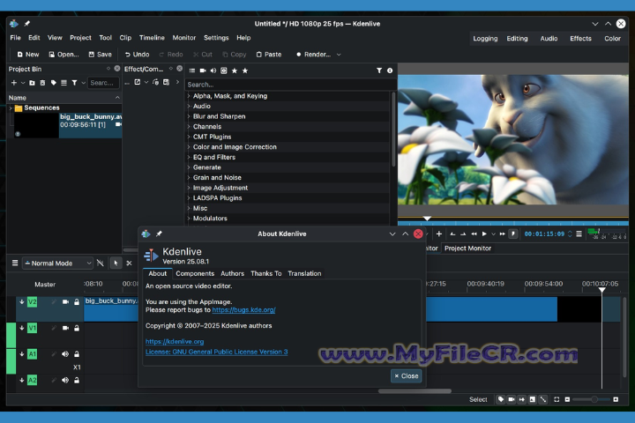Screen dimensions: 635x423
Task: Adjust the timeline zoom slider handle
Action: pos(594,399)
